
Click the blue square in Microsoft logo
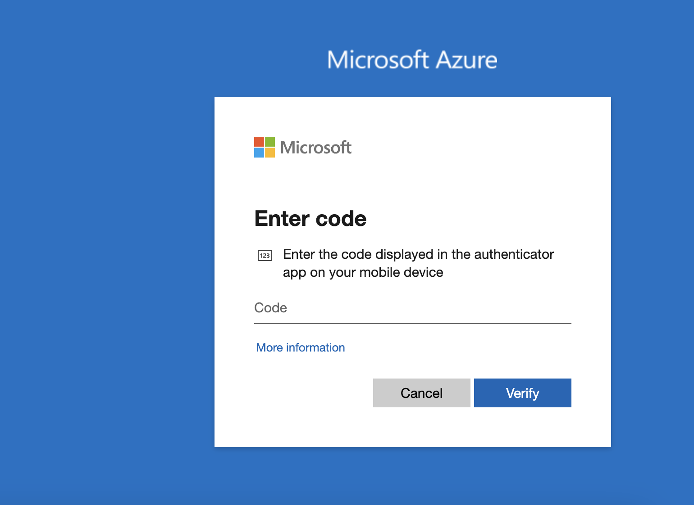[x=259, y=153]
